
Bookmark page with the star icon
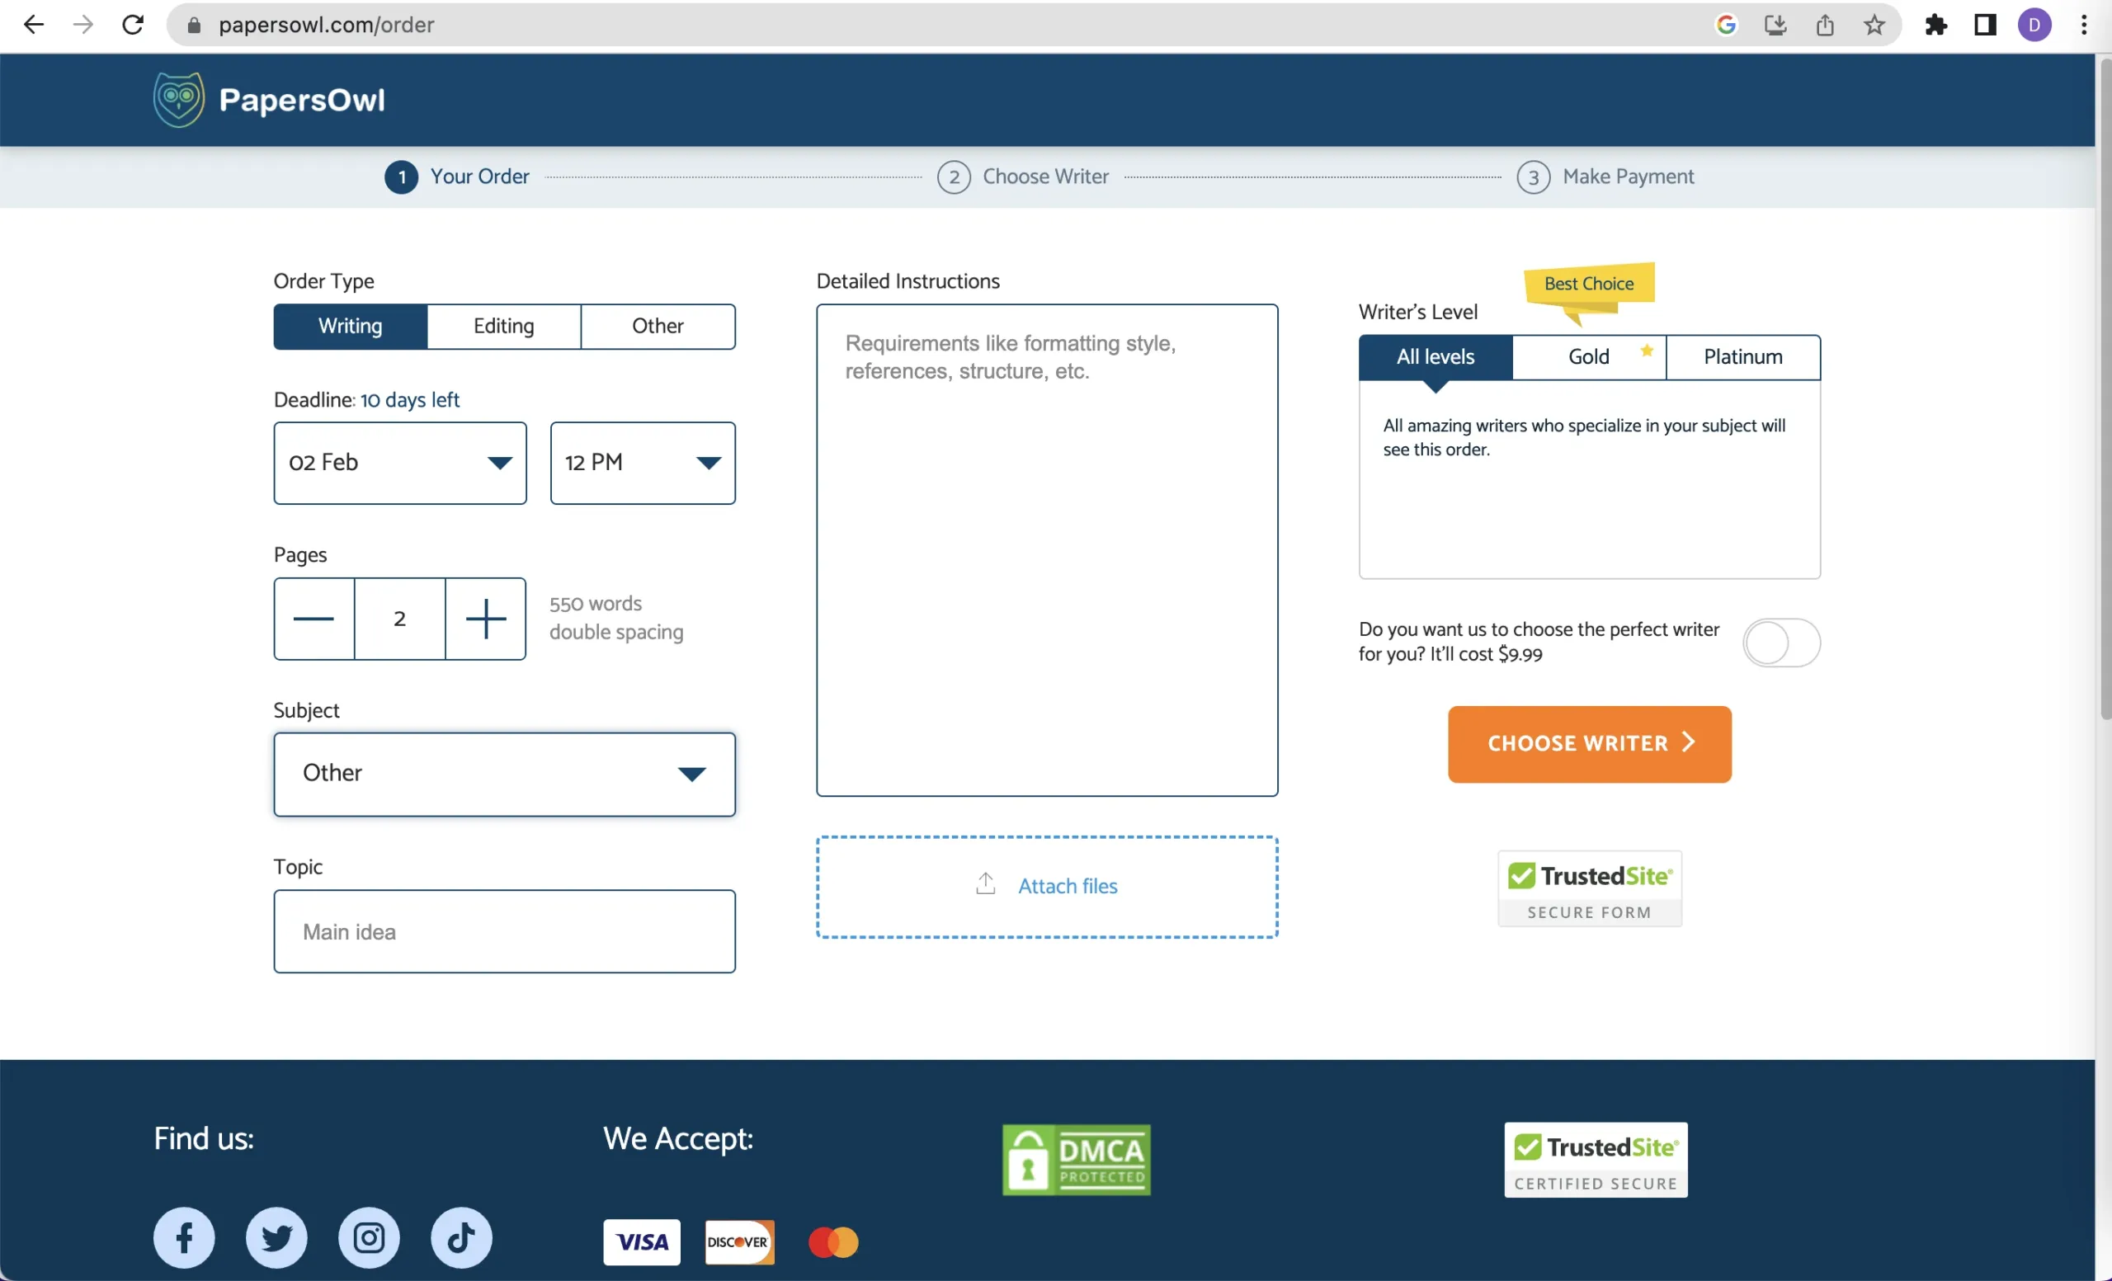pos(1874,25)
